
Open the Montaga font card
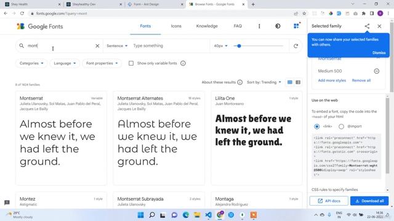click(257, 201)
